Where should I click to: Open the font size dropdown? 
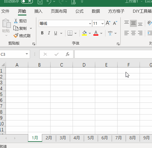coord(102,24)
